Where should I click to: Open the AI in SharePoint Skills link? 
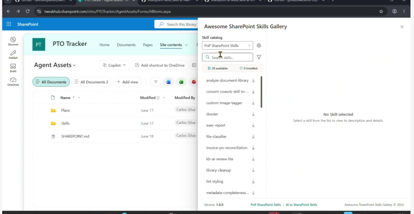[301, 205]
